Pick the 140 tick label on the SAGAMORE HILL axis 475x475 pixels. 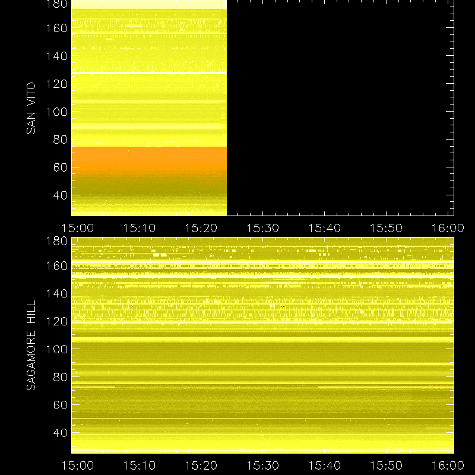click(x=56, y=293)
